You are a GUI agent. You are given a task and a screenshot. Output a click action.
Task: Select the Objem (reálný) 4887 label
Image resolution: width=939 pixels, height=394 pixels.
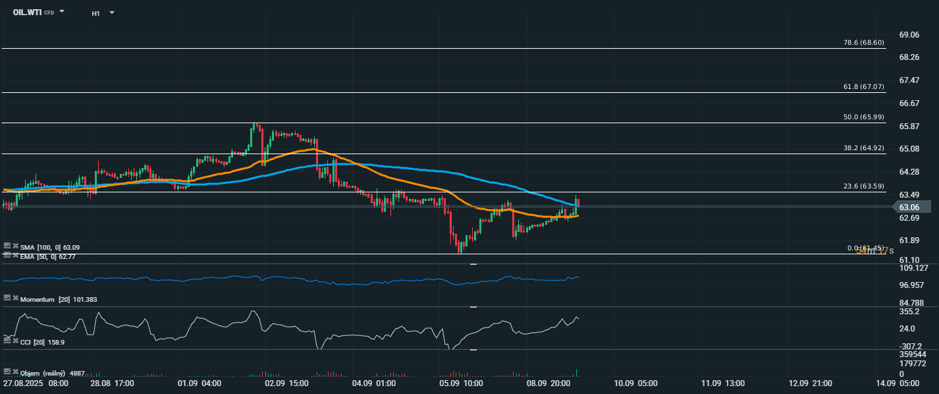pos(53,373)
